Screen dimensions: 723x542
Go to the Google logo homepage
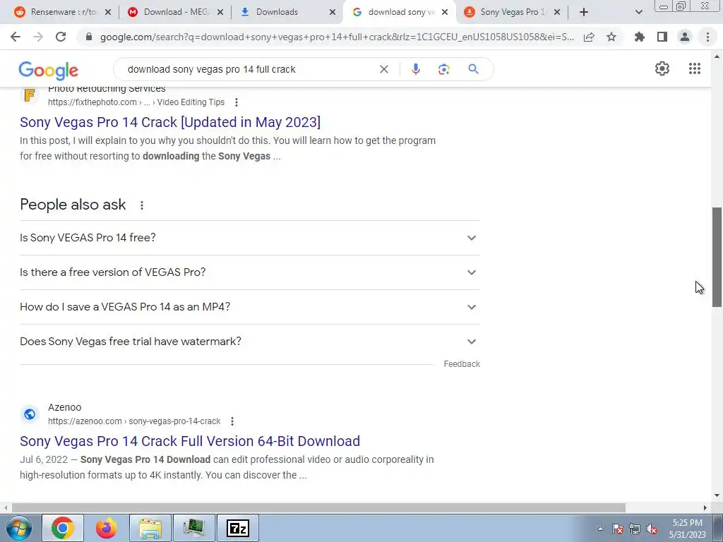pos(49,71)
